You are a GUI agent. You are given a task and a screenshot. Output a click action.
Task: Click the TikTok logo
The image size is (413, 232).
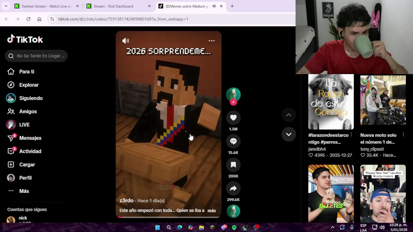(25, 39)
